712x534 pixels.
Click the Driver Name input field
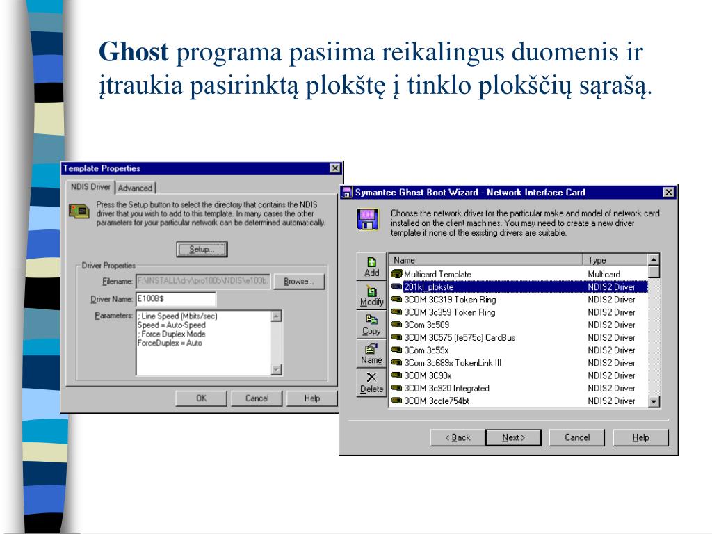pos(176,299)
